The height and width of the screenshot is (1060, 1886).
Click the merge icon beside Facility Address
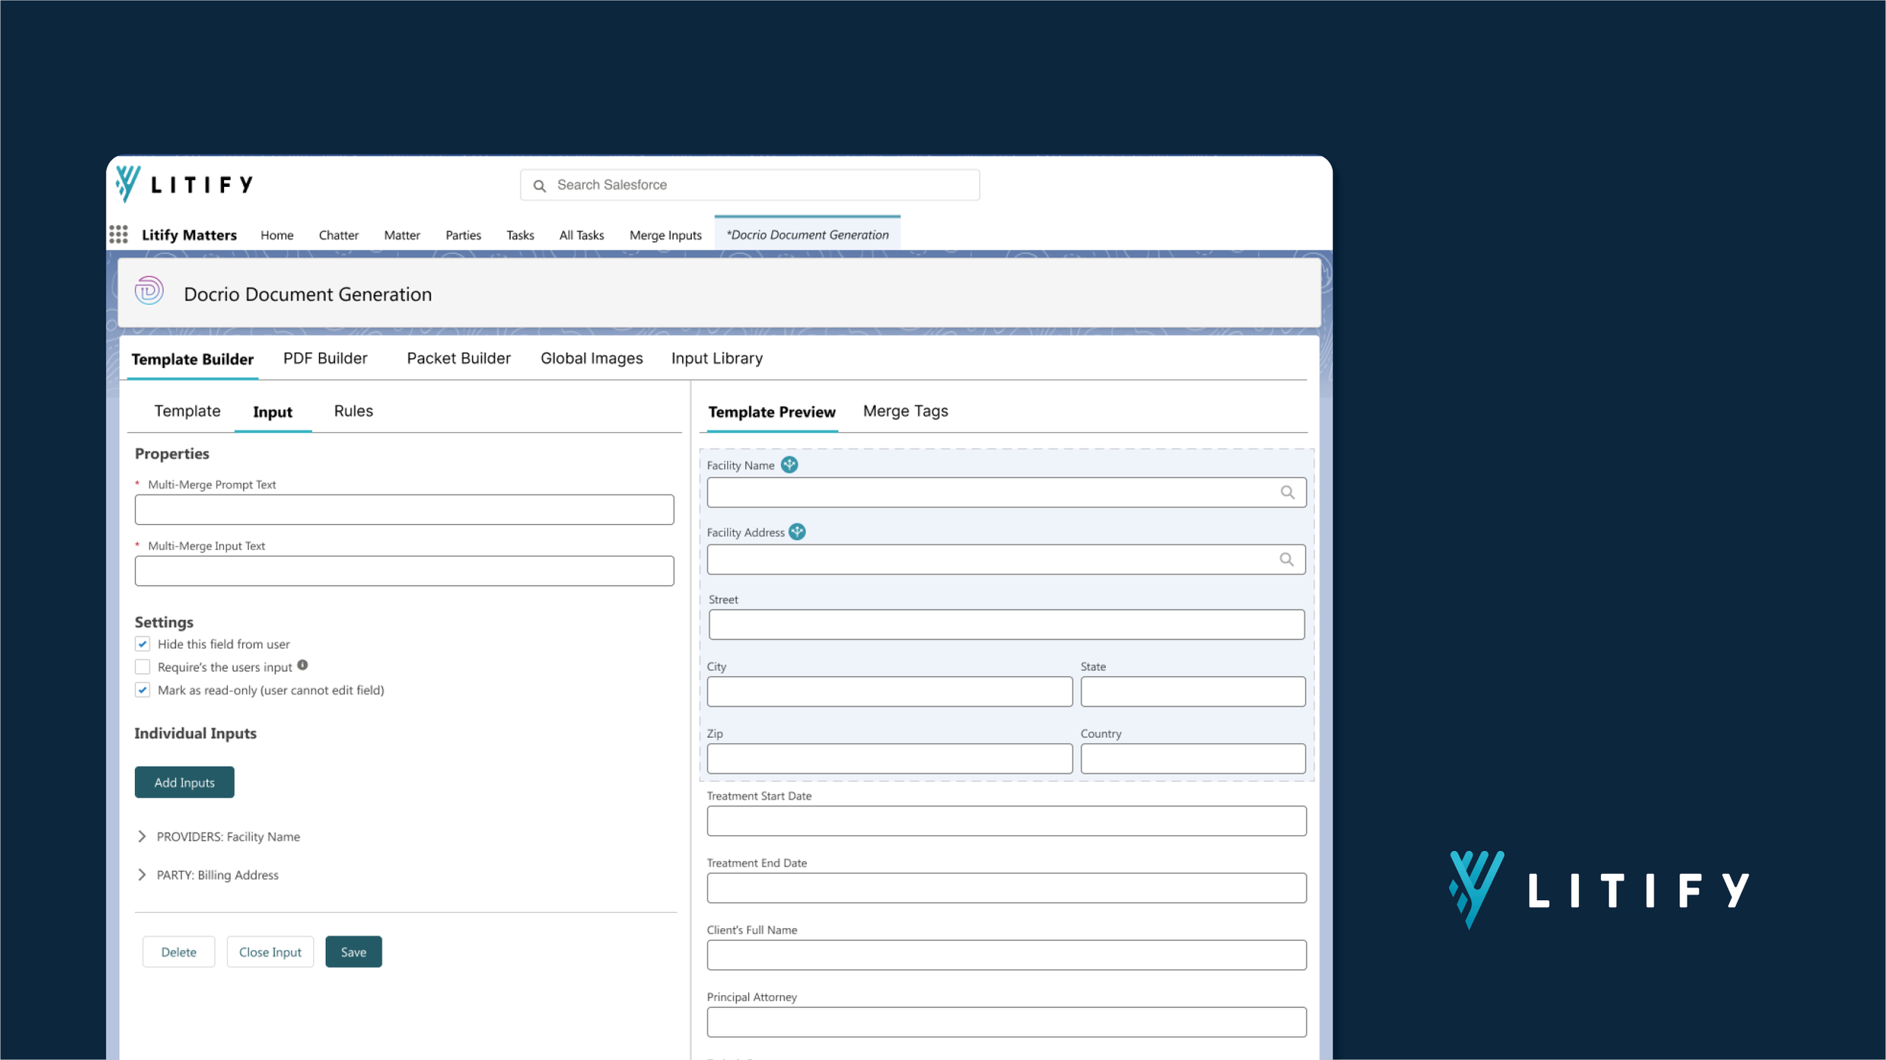click(x=797, y=532)
